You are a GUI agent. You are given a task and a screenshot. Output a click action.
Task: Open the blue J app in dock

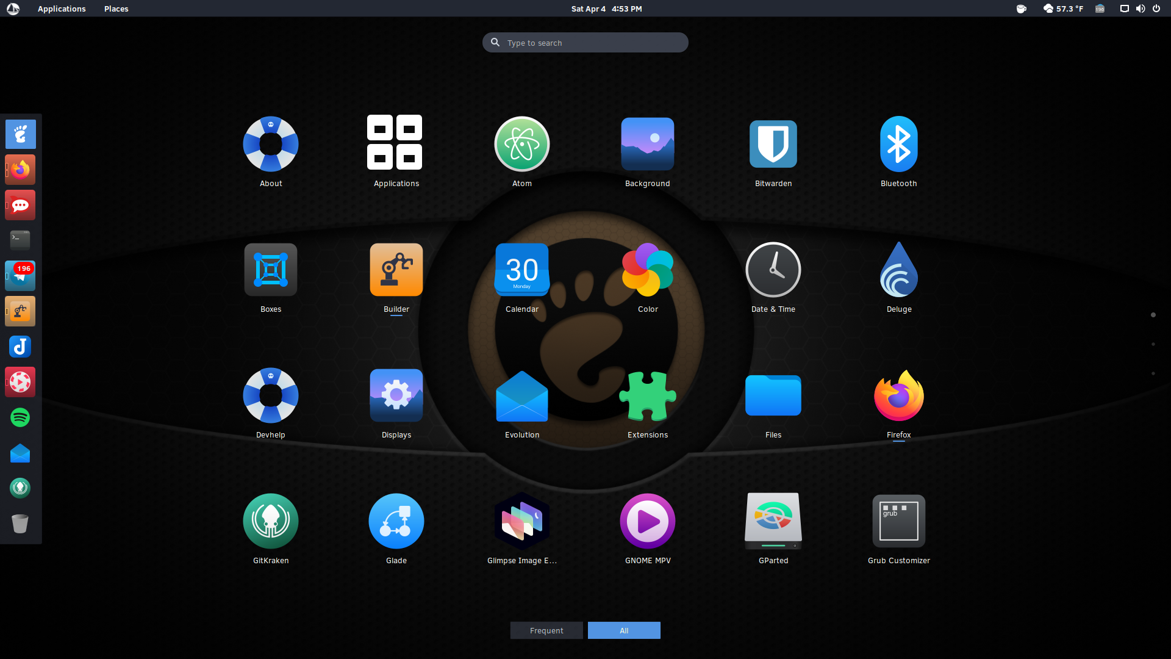[x=20, y=347]
